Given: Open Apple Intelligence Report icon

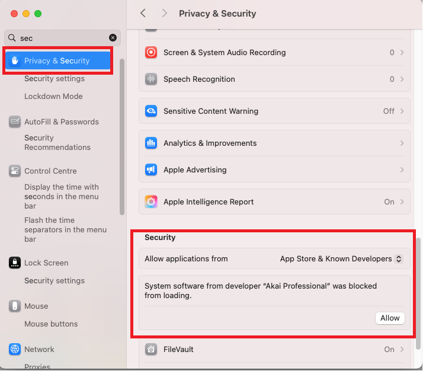Looking at the screenshot, I should coord(151,202).
